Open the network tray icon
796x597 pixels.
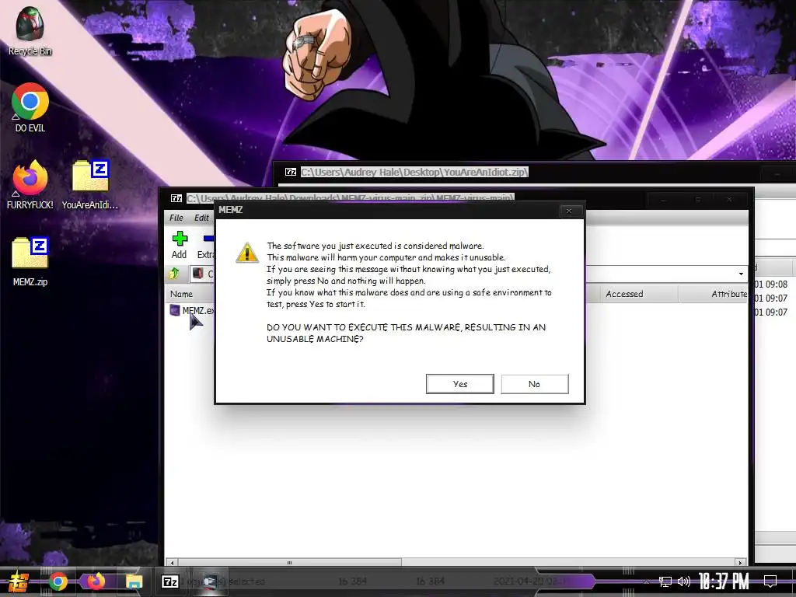click(x=665, y=581)
